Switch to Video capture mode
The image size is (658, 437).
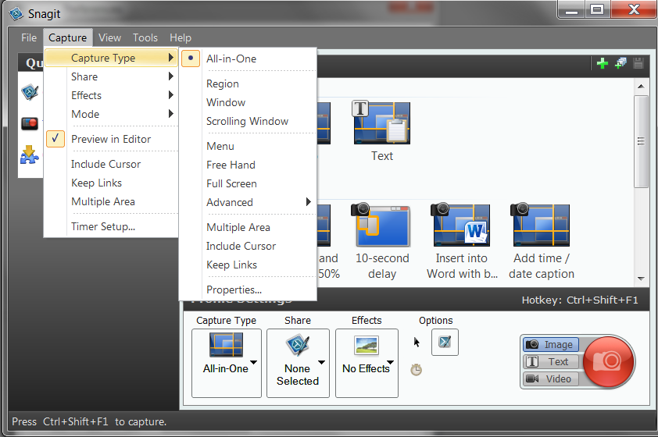[x=551, y=378]
